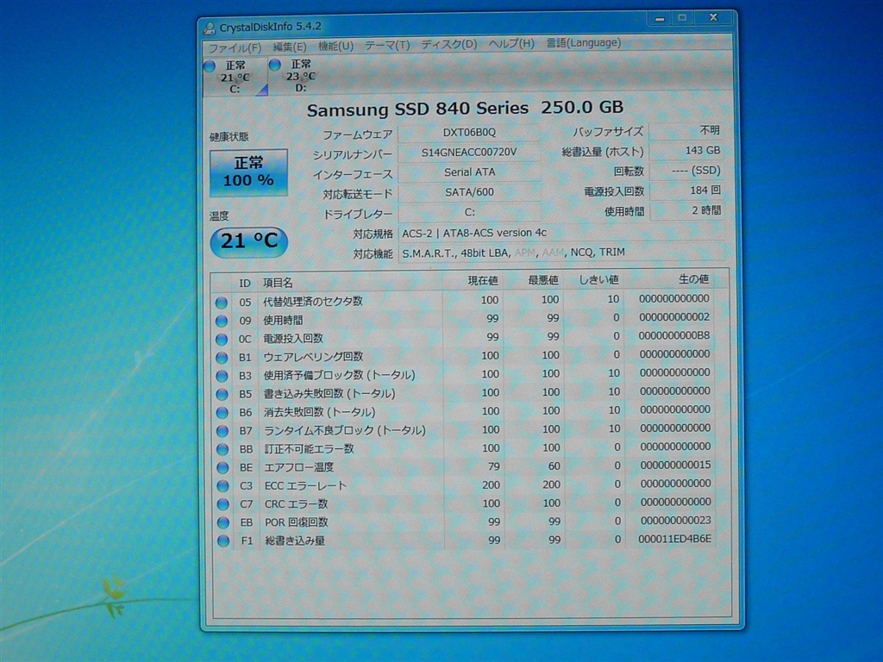Click the serial number field
Viewport: 883px width, 662px height.
tap(469, 153)
